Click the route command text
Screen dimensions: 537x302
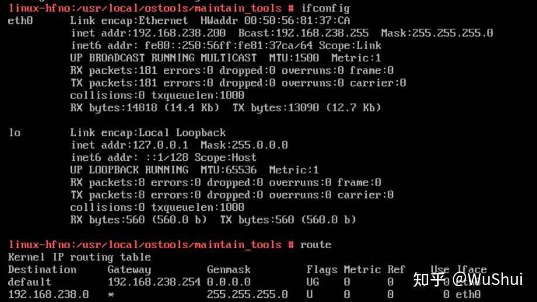click(x=316, y=245)
